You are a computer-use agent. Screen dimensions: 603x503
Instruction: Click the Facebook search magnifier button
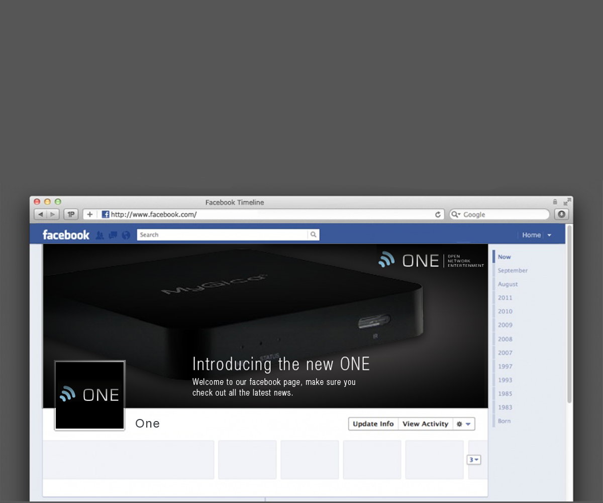(x=314, y=234)
